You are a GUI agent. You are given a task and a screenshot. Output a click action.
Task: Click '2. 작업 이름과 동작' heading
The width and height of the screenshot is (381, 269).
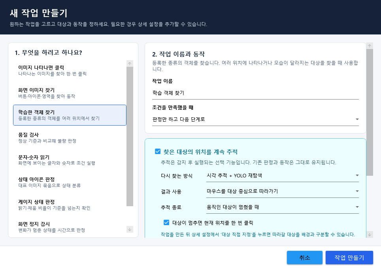click(179, 54)
